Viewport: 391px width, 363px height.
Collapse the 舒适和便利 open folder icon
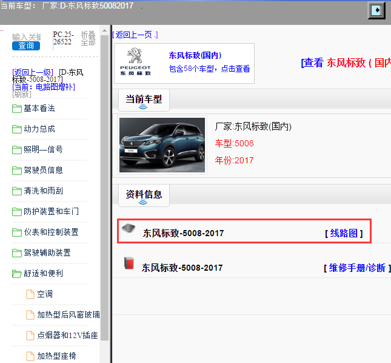coord(17,274)
